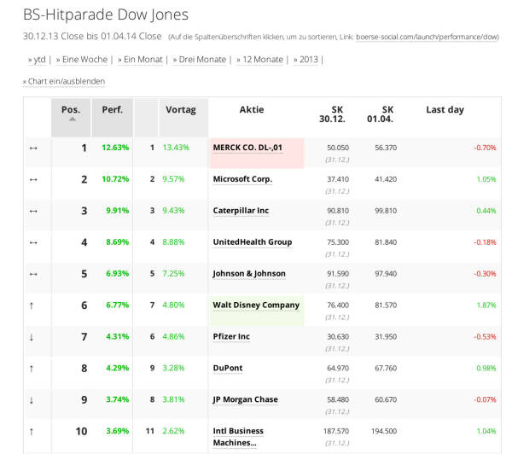Click the up arrow icon beside position 10
The width and height of the screenshot is (512, 454).
33,431
